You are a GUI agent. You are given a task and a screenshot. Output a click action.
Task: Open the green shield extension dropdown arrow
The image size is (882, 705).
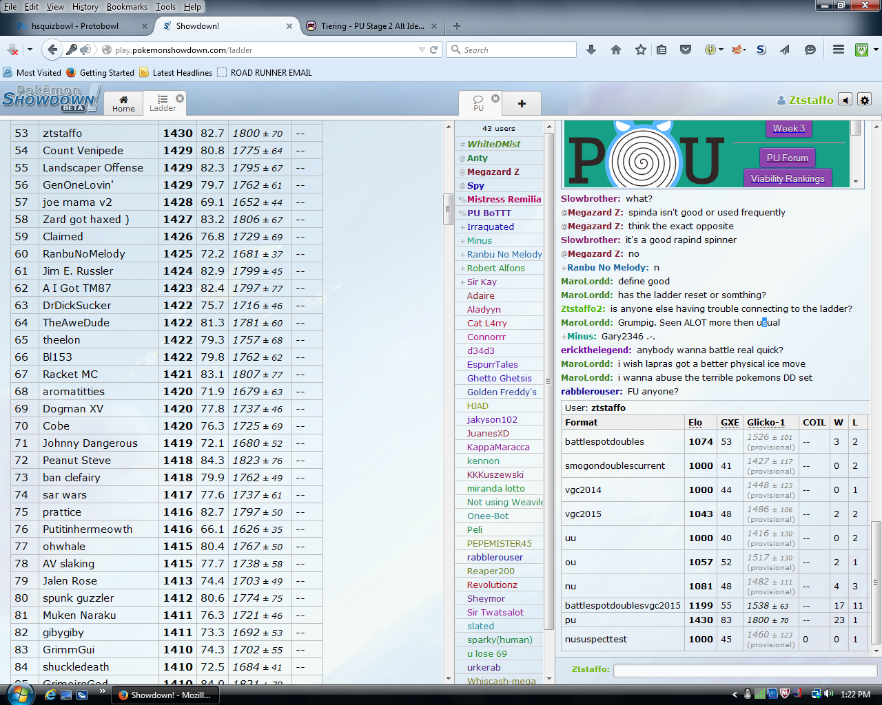coord(876,50)
